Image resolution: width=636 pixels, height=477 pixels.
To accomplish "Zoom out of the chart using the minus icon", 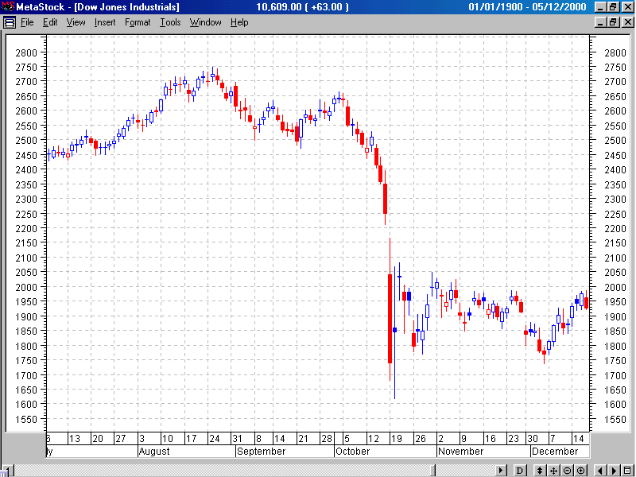I will [568, 470].
